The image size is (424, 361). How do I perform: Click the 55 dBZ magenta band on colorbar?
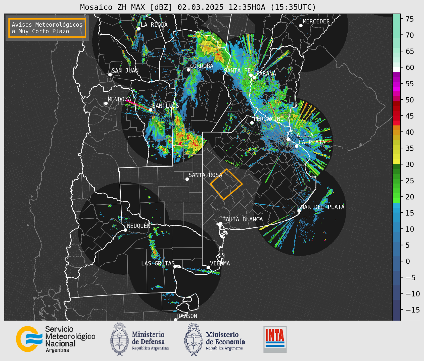397,84
